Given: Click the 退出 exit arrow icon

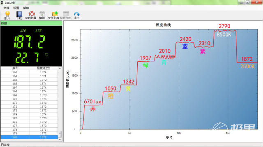Looking at the screenshot, I should [77, 14].
